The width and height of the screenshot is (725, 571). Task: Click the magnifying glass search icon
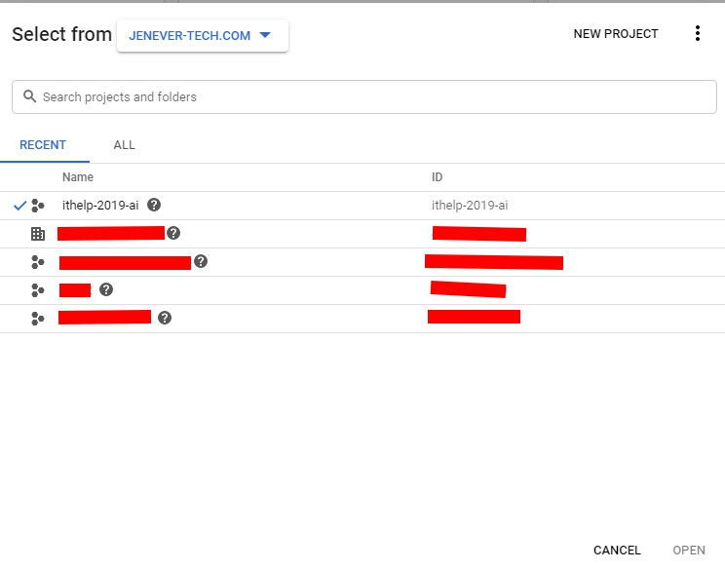(29, 96)
